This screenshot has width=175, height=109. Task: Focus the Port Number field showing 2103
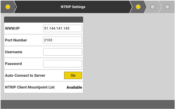[x=63, y=40]
